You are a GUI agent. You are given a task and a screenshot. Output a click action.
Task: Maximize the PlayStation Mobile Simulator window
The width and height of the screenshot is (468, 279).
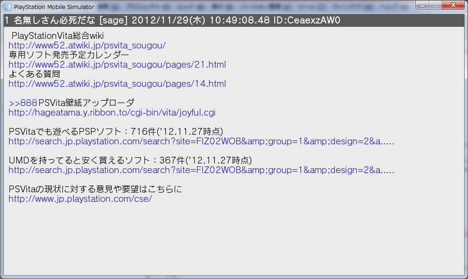(435, 5)
